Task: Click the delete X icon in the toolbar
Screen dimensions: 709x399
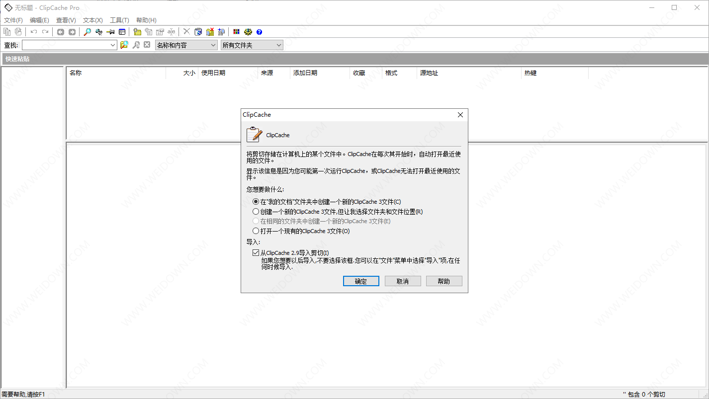Action: (x=186, y=31)
